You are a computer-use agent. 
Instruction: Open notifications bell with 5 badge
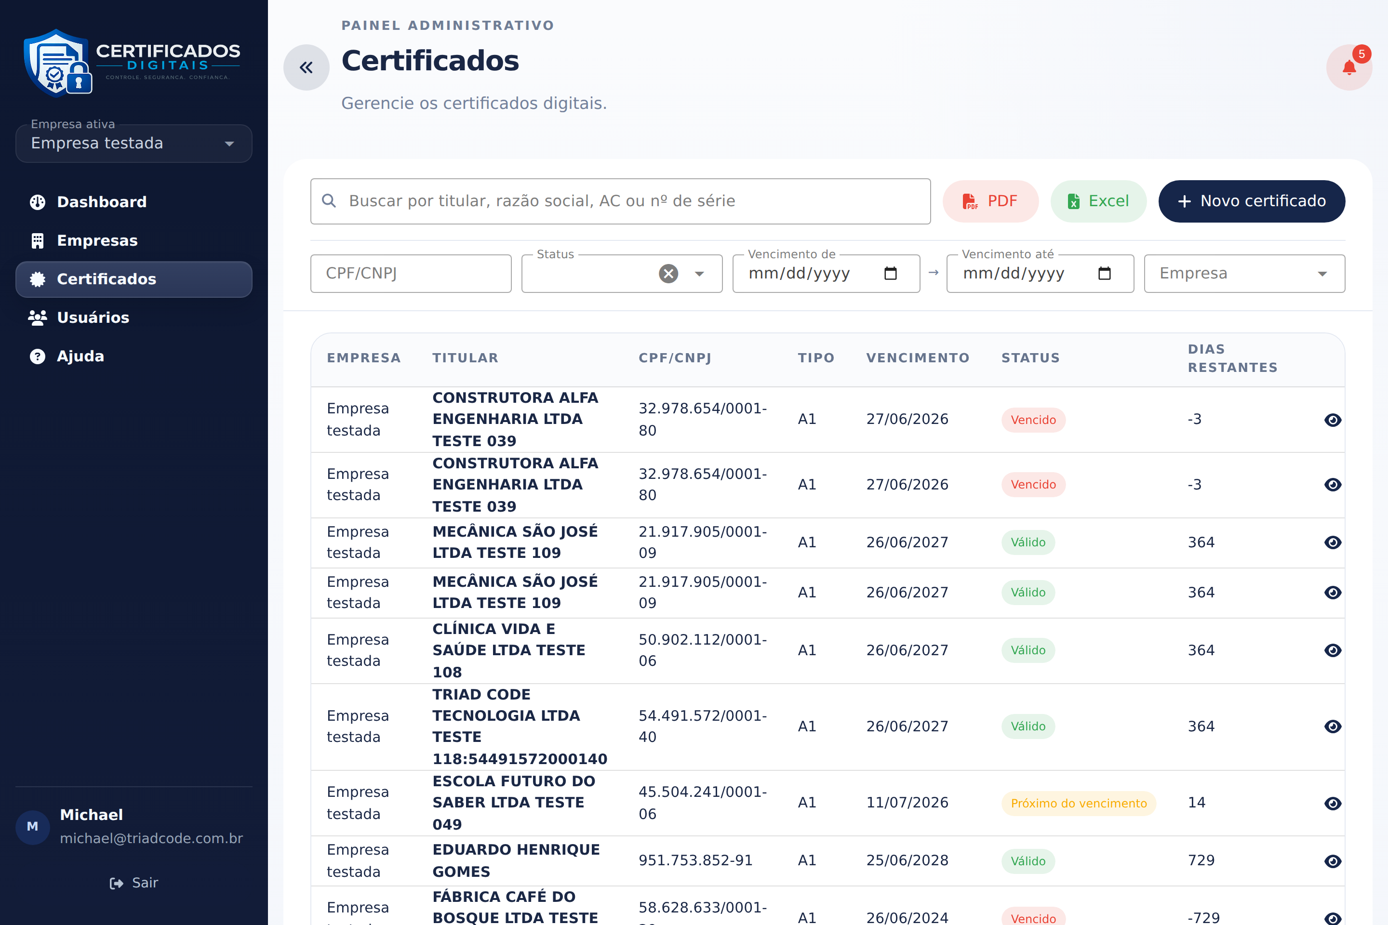tap(1349, 67)
